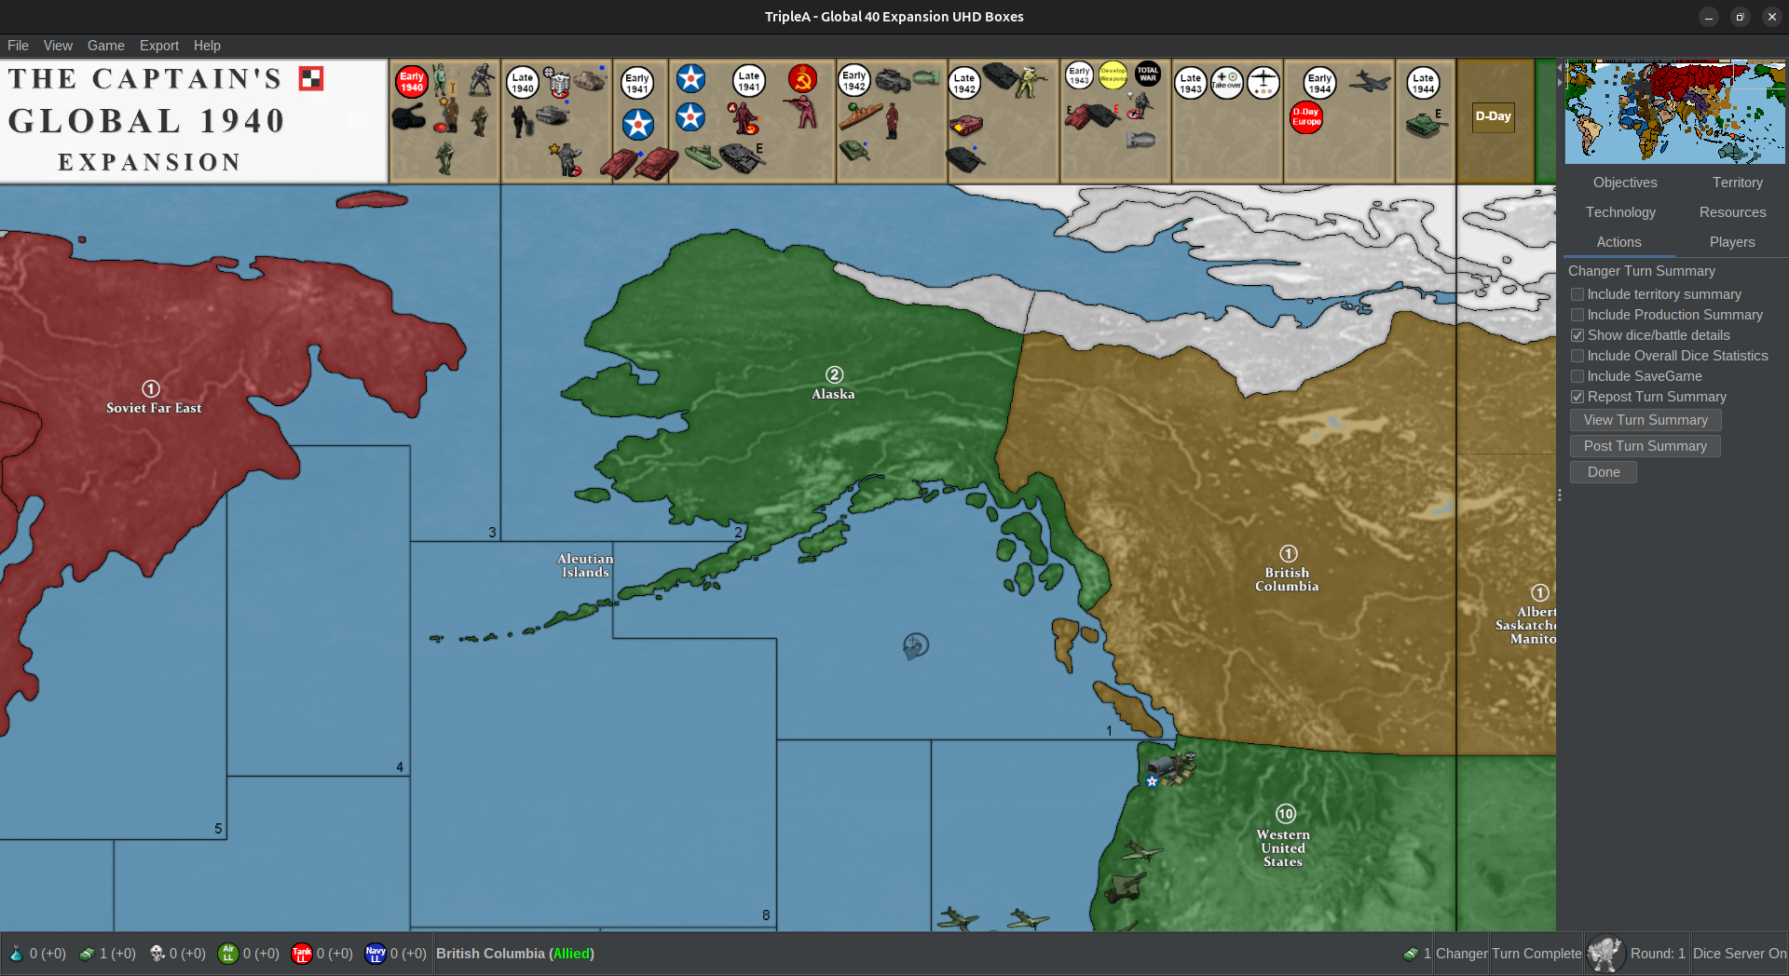Click the Late 1943 timeline marker

[x=1191, y=83]
